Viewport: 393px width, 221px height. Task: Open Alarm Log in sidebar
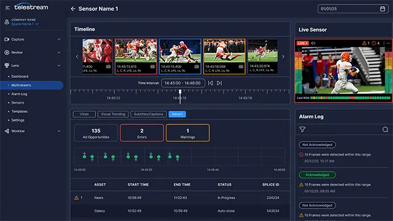19,94
